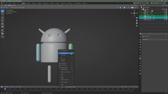Select the Scale tool
Screen dimensions: 168x94
2,23
